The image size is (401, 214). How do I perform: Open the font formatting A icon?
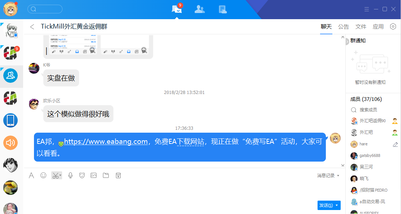pyautogui.click(x=31, y=175)
